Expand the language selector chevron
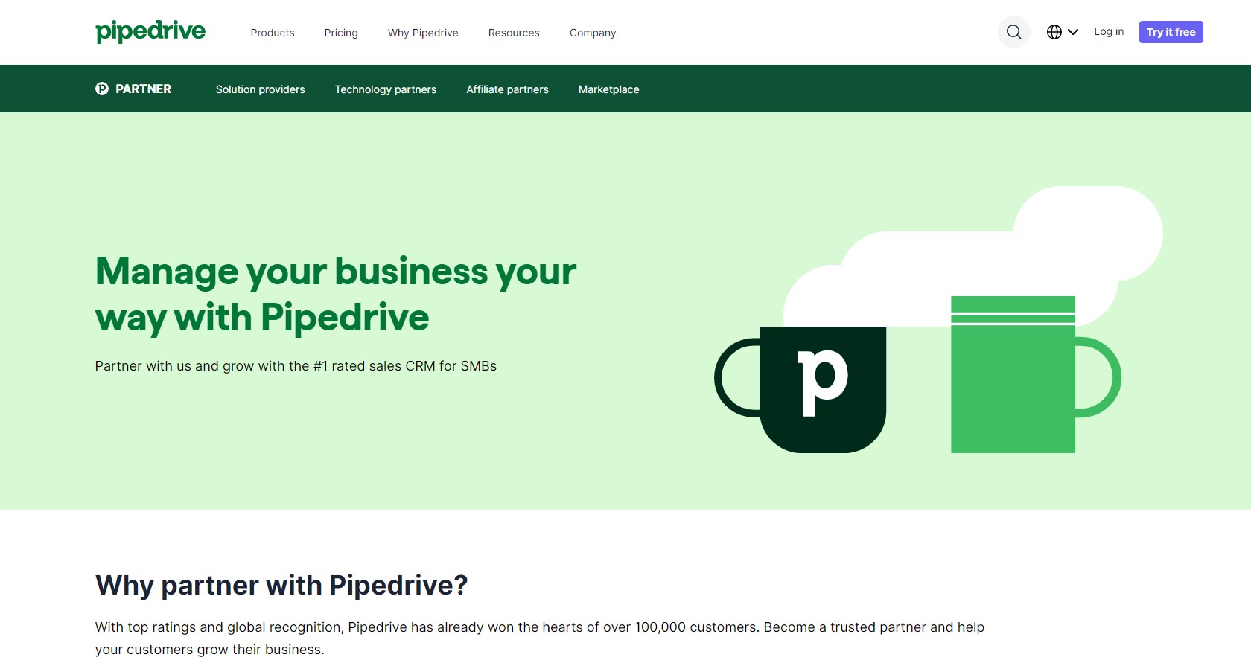The width and height of the screenshot is (1251, 660). pos(1073,32)
